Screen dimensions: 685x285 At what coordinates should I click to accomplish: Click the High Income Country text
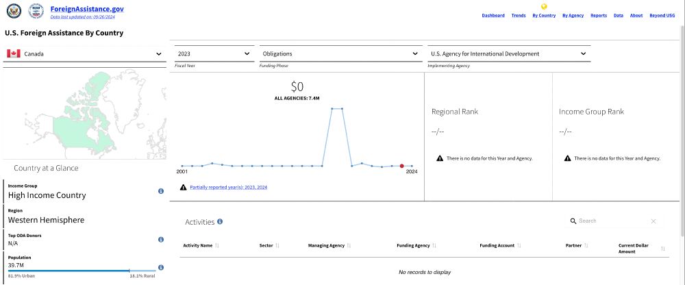(47, 195)
